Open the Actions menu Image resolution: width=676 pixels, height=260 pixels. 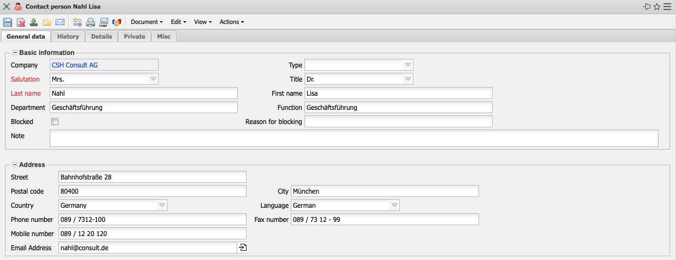click(231, 22)
